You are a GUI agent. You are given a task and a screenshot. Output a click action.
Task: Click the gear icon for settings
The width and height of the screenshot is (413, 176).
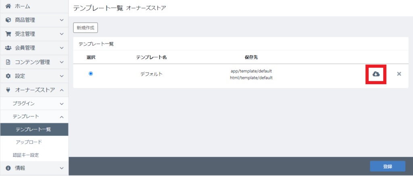8,76
